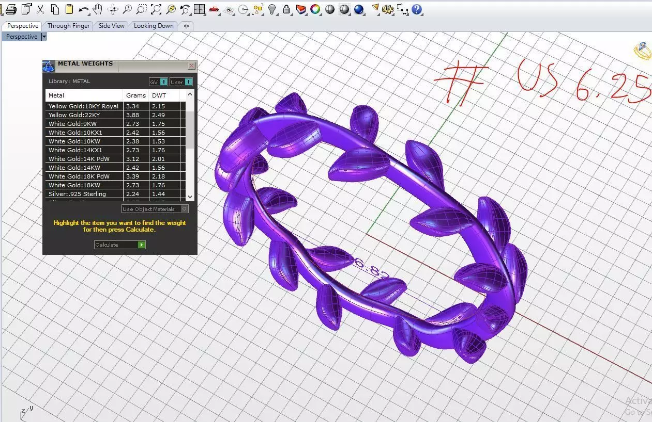This screenshot has width=652, height=422.
Task: Select the Zoom window tool
Action: coord(141,9)
